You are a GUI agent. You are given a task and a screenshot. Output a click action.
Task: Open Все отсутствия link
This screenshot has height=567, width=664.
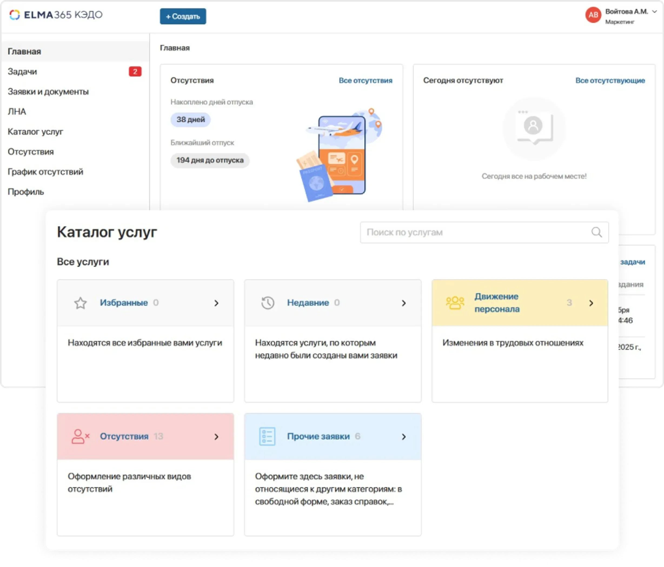coord(365,81)
